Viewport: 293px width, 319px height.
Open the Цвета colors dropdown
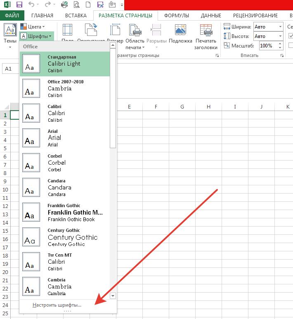33,27
